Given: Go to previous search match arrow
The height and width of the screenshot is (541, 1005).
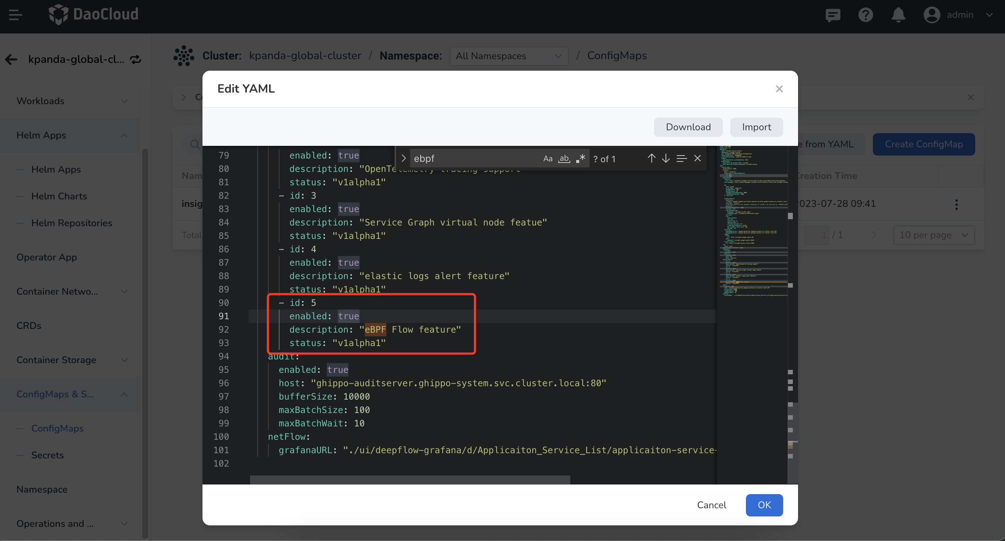Looking at the screenshot, I should (x=651, y=159).
